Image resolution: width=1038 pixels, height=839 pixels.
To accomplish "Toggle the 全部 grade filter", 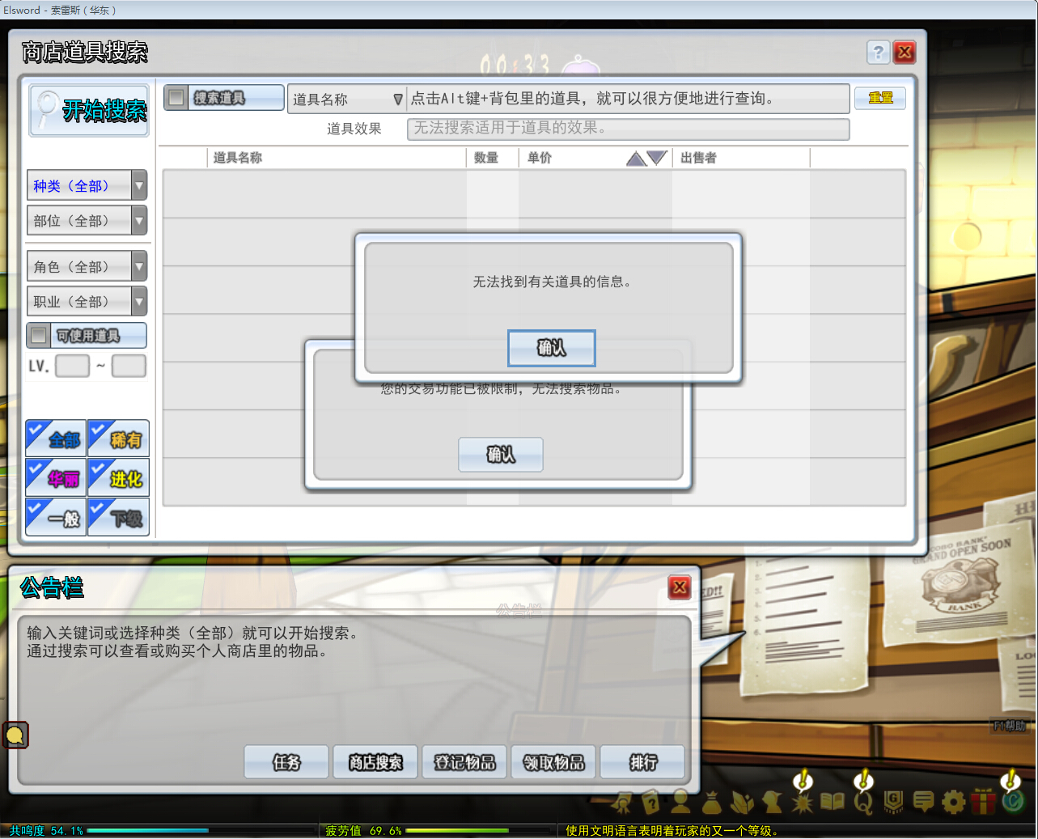I will (56, 439).
